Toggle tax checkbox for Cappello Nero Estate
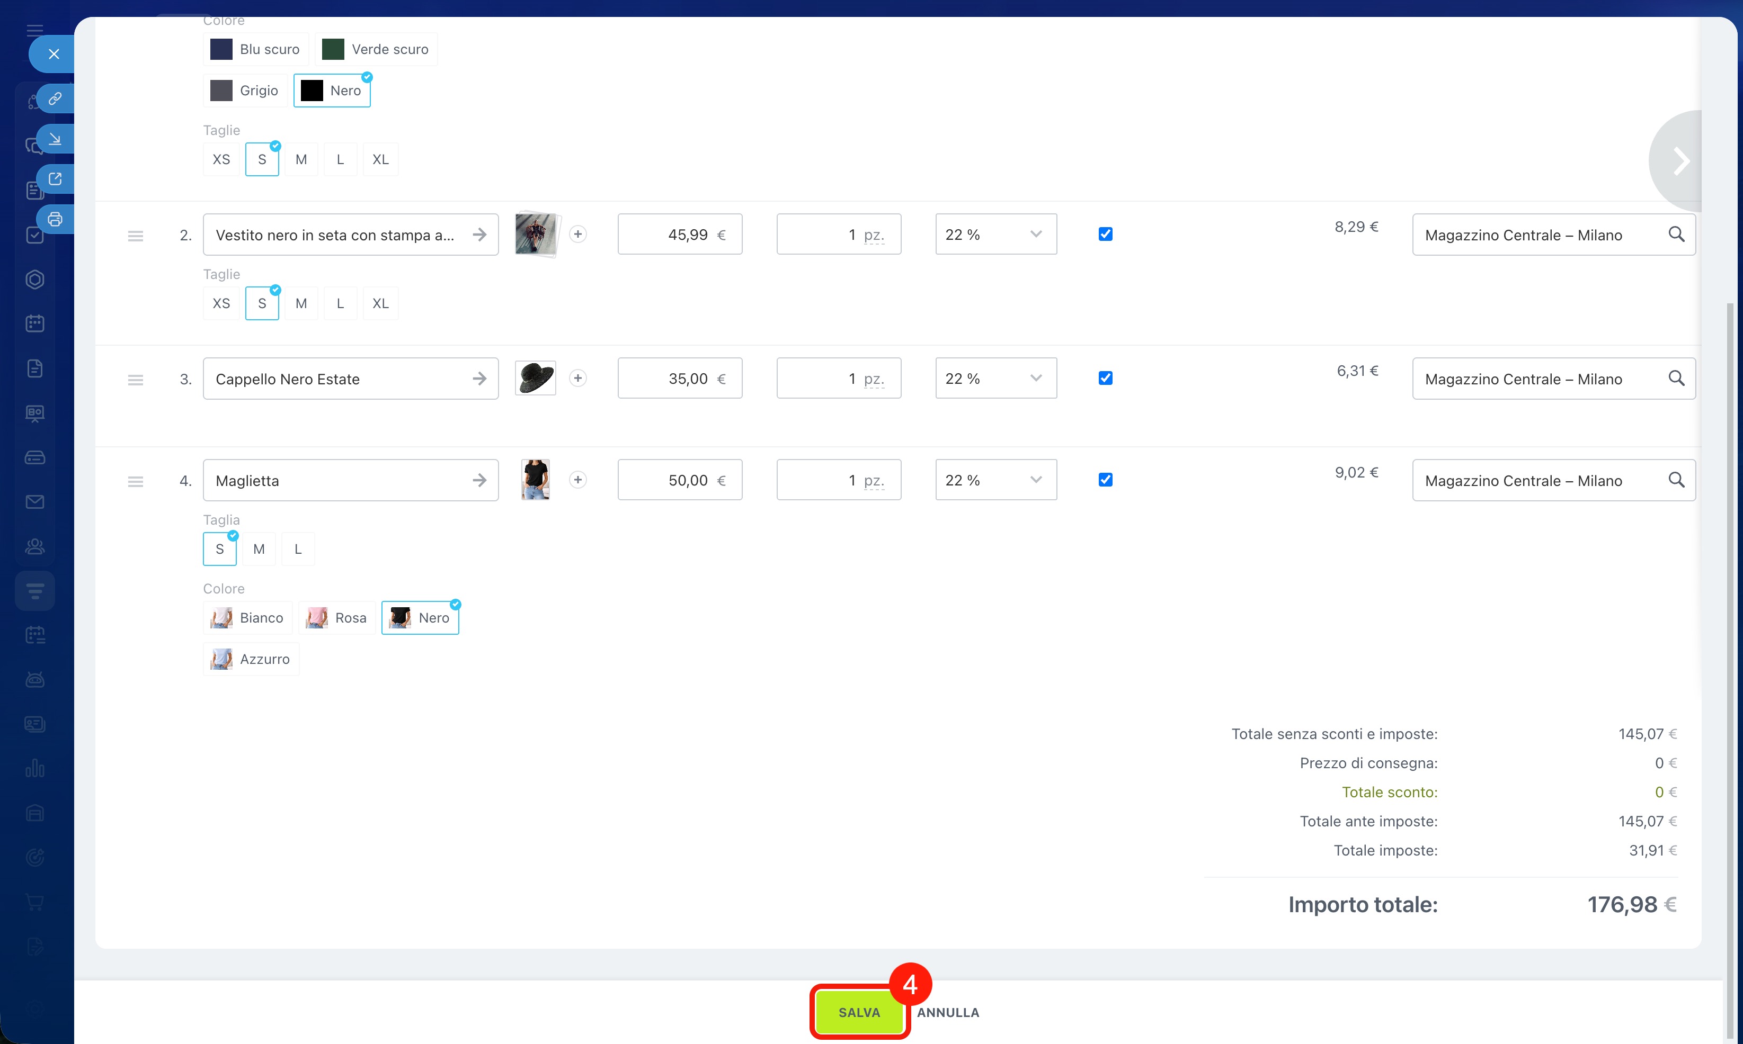This screenshot has width=1743, height=1044. [1105, 379]
